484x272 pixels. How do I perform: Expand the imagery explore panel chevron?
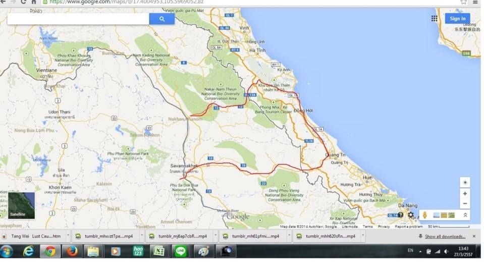465,215
